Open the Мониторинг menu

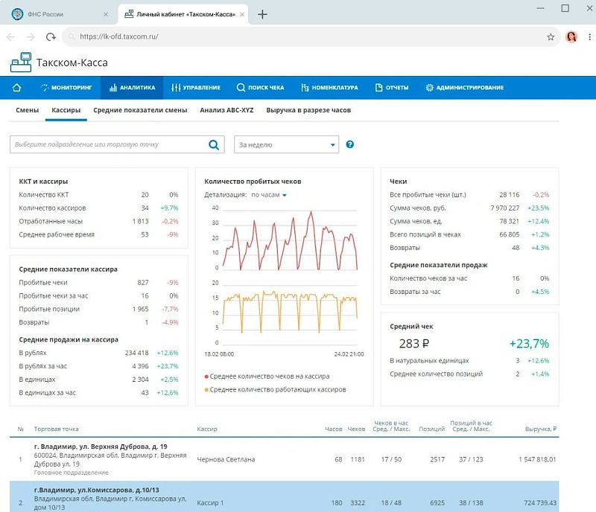pos(66,88)
